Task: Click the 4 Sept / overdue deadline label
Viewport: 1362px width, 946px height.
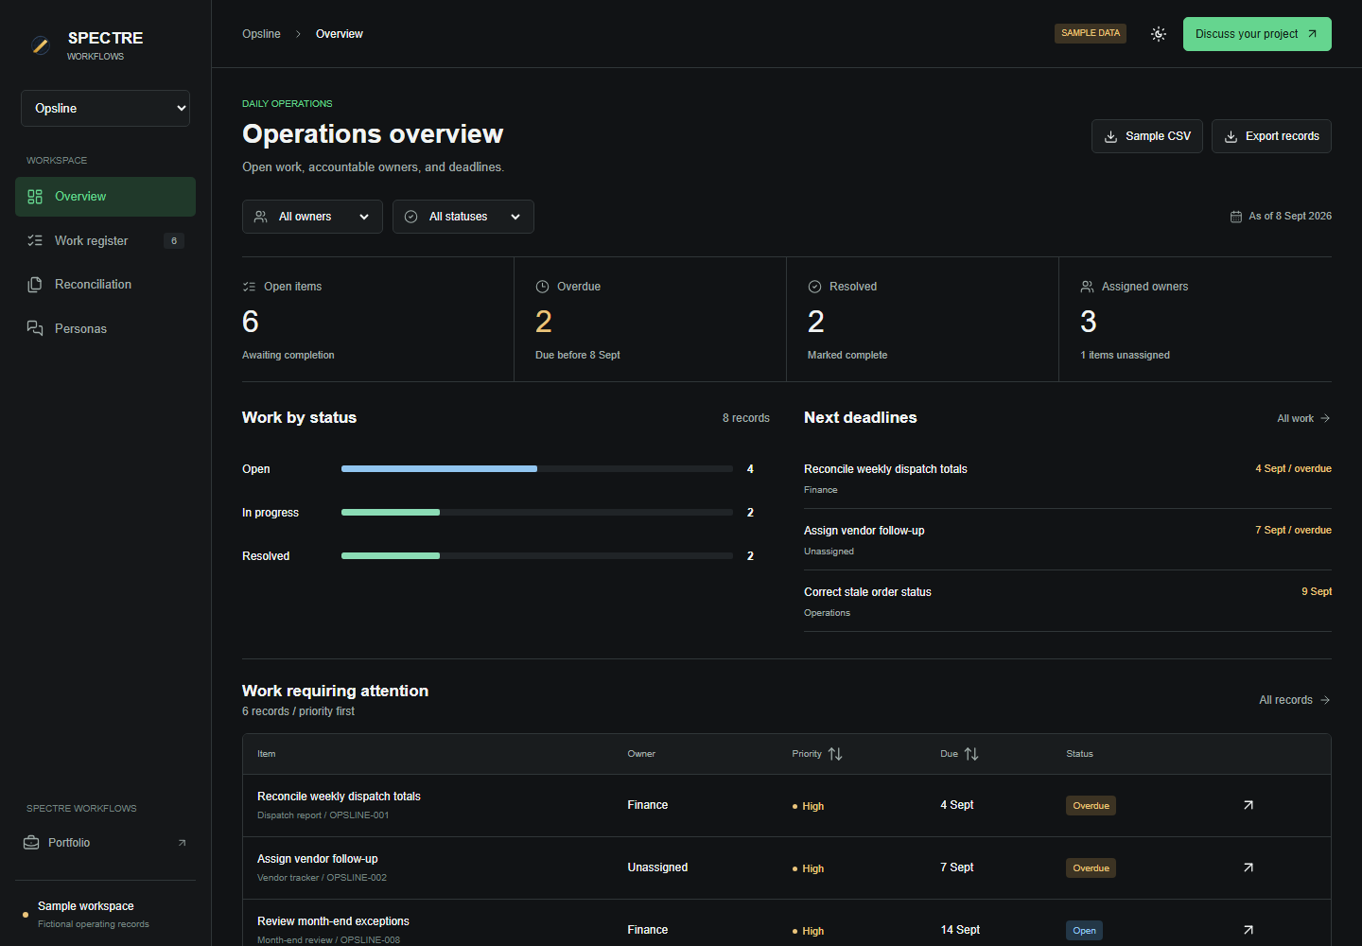Action: (x=1293, y=468)
